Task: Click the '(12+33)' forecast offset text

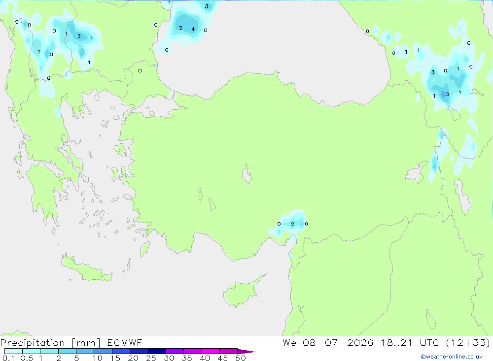Action: point(468,343)
